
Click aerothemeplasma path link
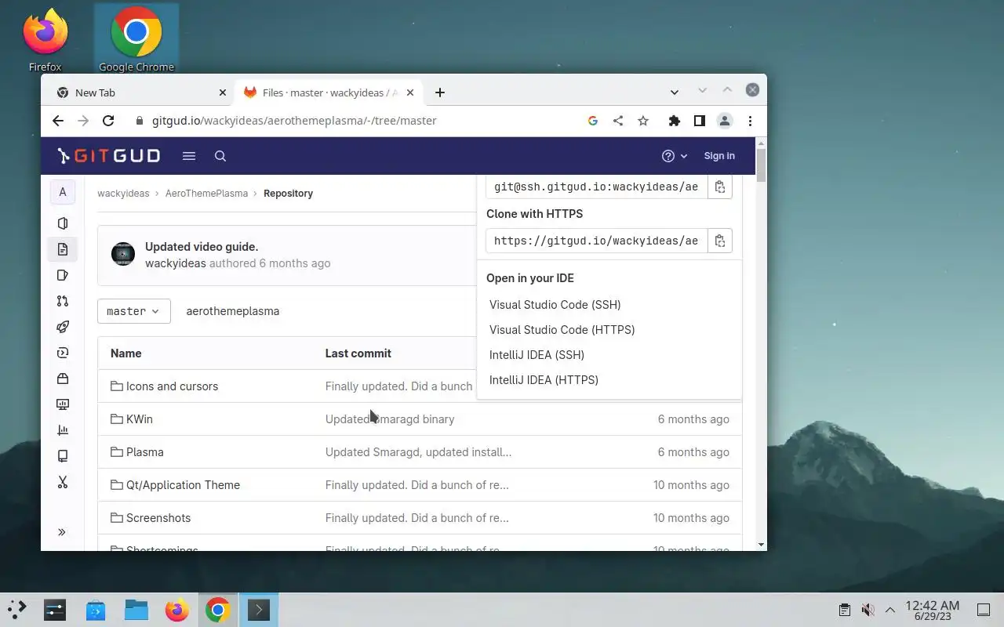(233, 311)
